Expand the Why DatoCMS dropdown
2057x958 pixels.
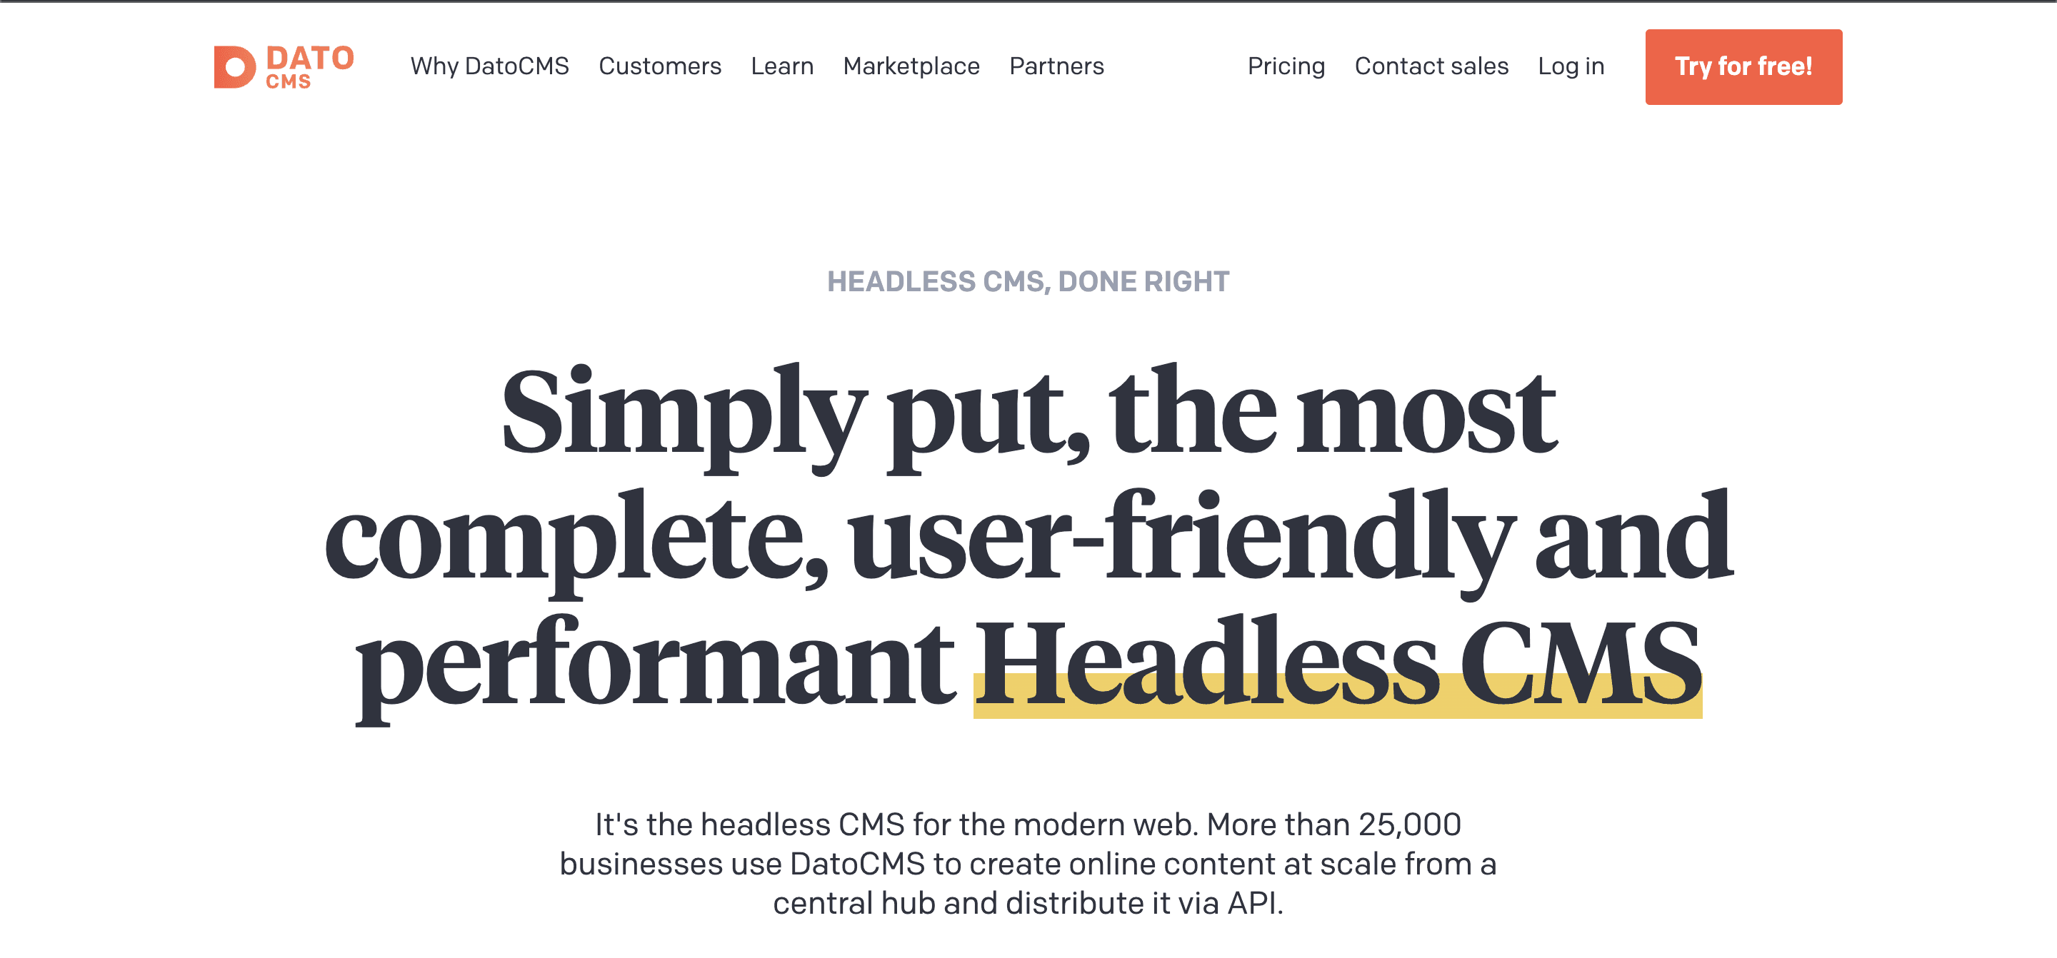pos(489,66)
